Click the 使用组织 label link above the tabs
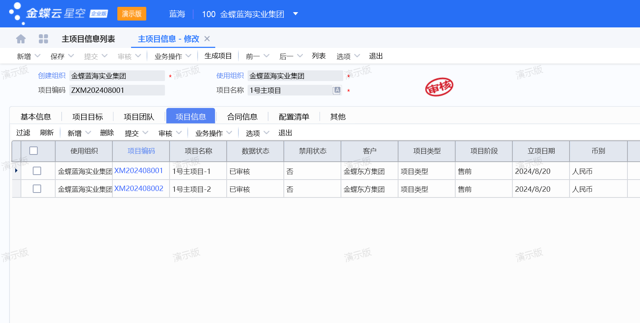 click(x=230, y=76)
